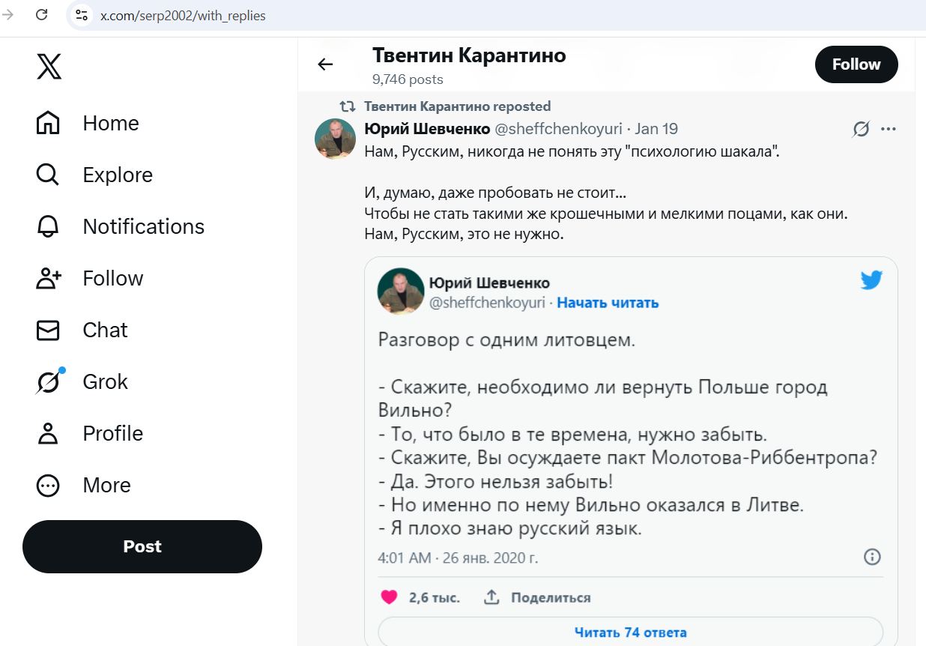Open Notifications via the bell icon
This screenshot has width=926, height=646.
click(47, 226)
